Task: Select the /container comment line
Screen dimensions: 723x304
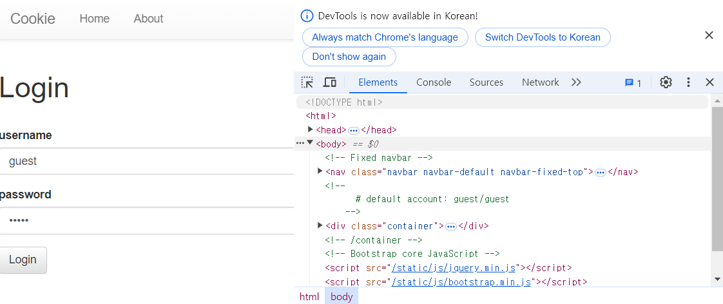Action: [374, 240]
